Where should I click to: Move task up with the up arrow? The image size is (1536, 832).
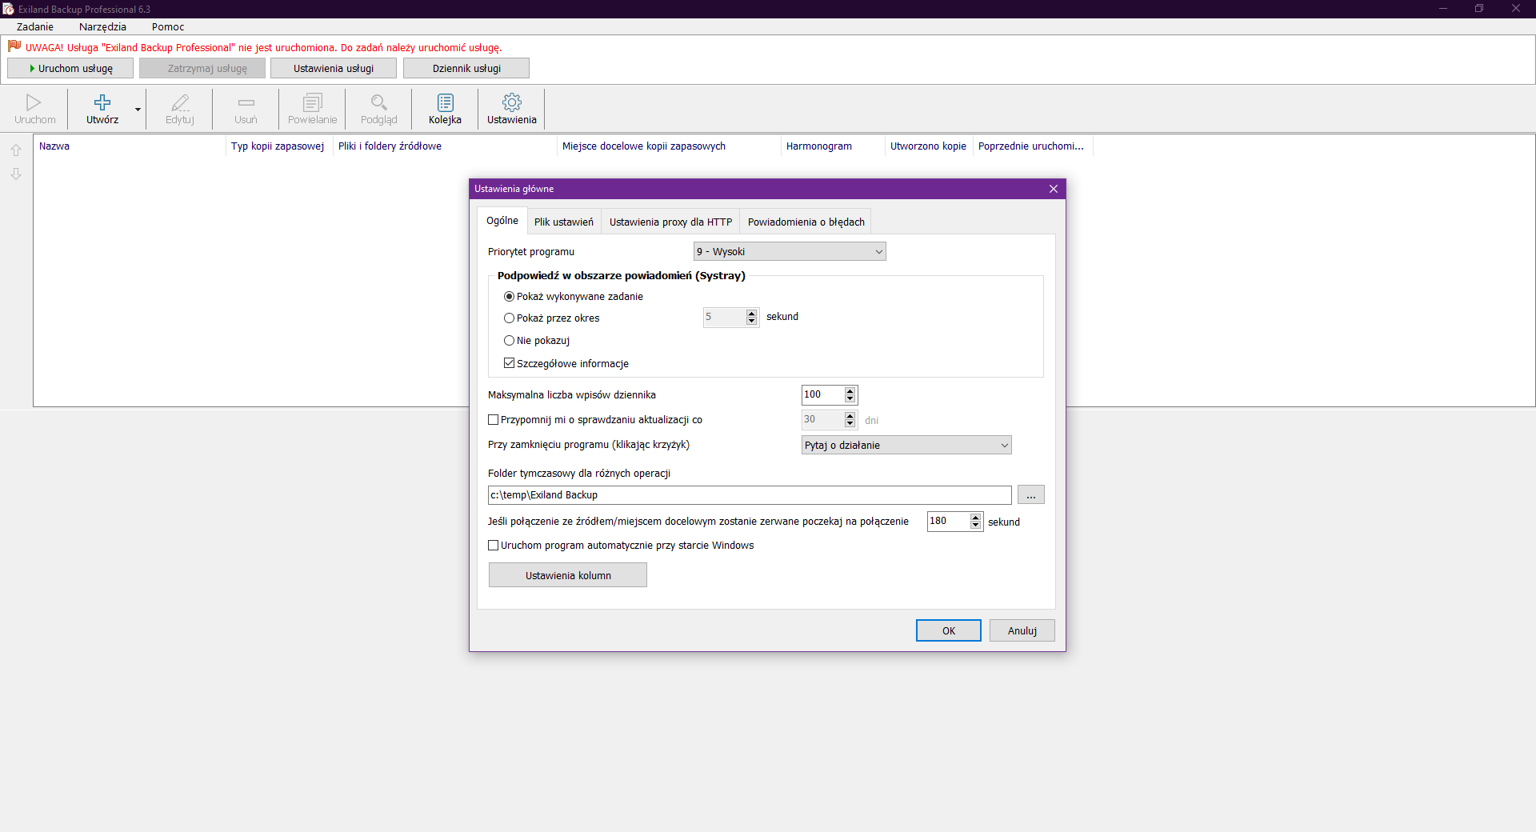point(16,150)
